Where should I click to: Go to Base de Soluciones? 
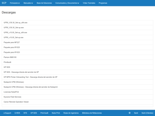pyautogui.click(x=44, y=3)
